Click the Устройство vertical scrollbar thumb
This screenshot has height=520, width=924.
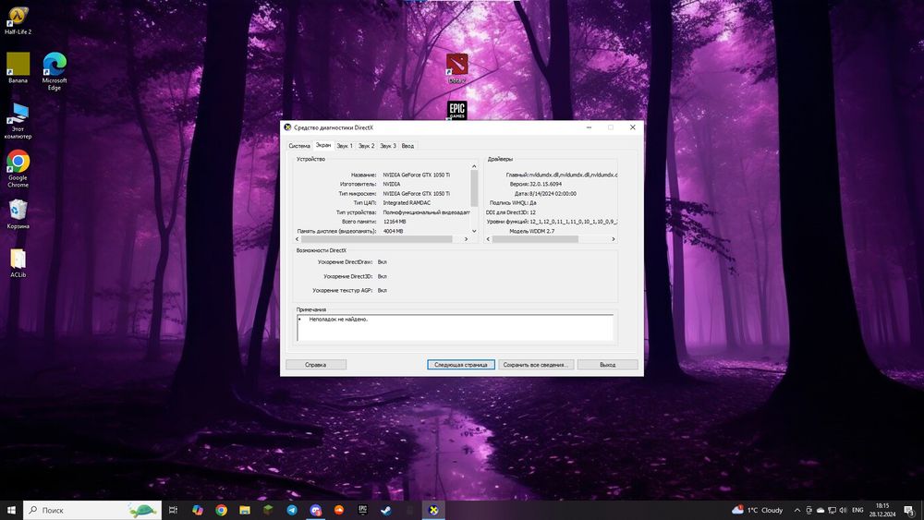(474, 188)
